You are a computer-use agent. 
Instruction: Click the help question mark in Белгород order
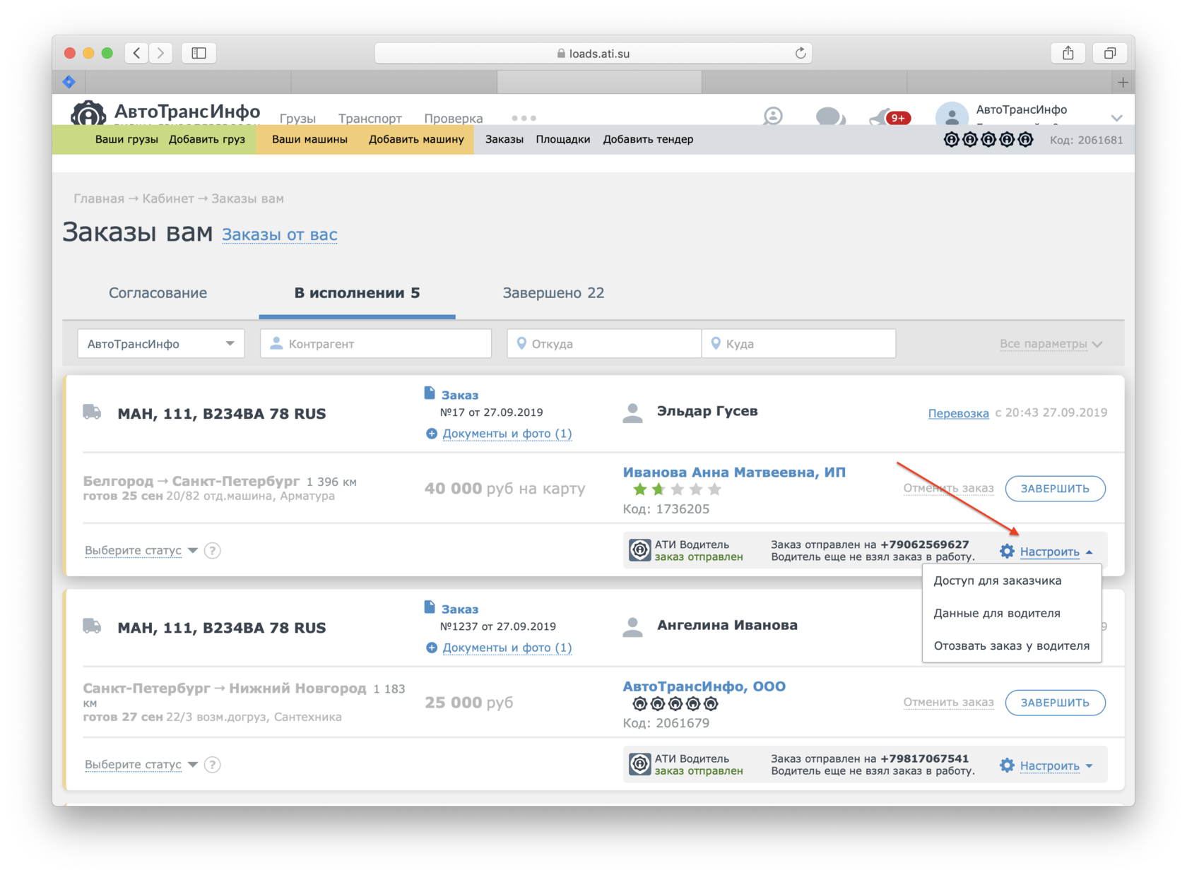point(212,551)
